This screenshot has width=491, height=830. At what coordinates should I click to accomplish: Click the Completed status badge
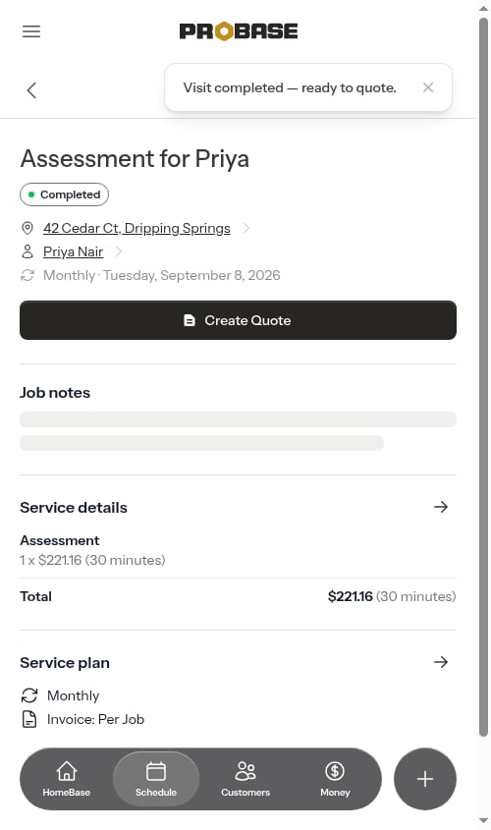[64, 194]
